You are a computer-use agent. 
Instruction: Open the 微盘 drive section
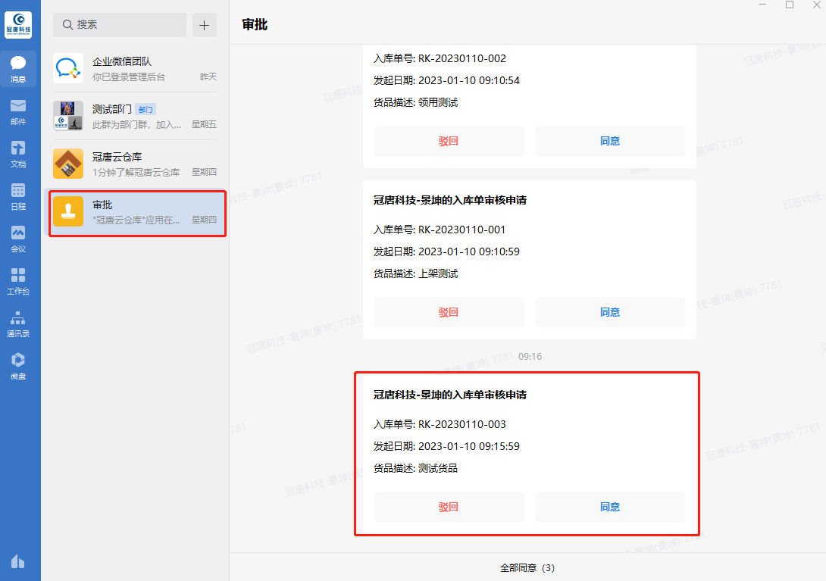tap(18, 367)
